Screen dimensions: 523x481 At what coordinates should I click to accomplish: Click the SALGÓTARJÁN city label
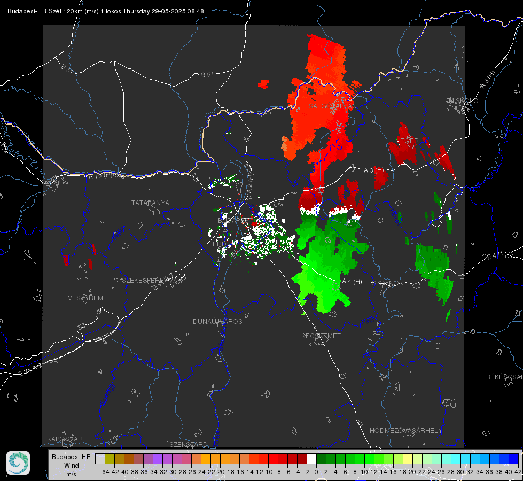point(332,106)
